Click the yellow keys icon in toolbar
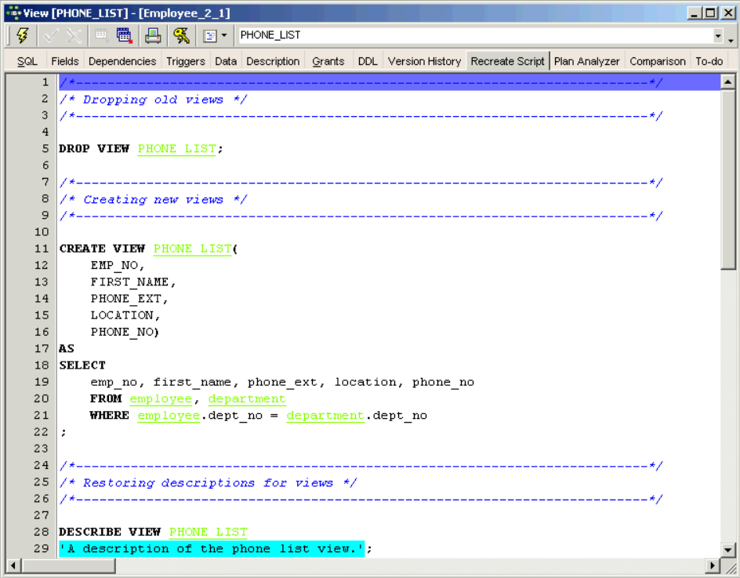The image size is (740, 578). [181, 35]
